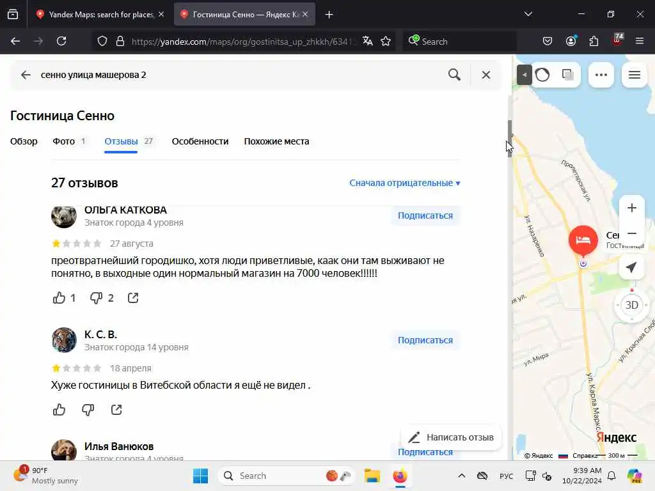Toggle the 3D map view
655x491 pixels.
(631, 305)
